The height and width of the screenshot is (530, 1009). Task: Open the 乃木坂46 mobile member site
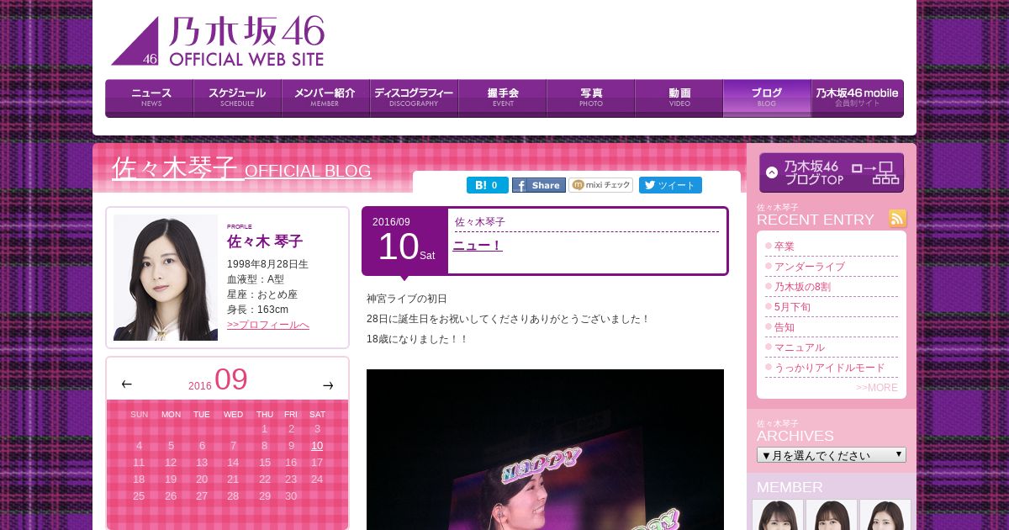(x=858, y=98)
